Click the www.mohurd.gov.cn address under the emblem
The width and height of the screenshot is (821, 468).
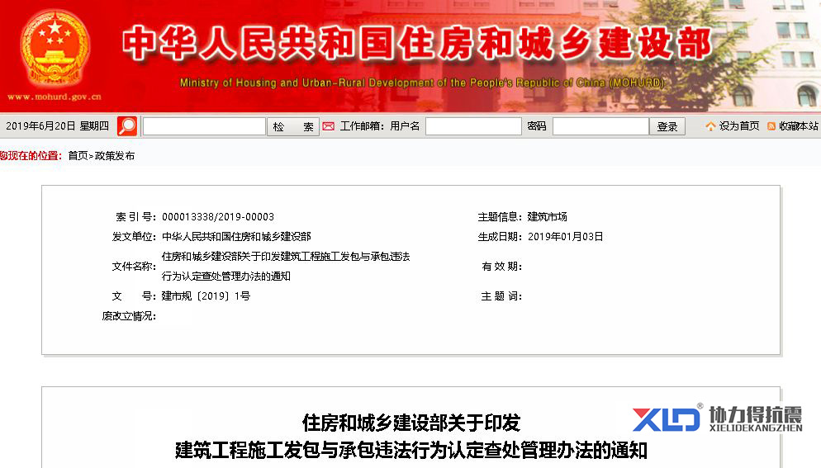tap(55, 96)
